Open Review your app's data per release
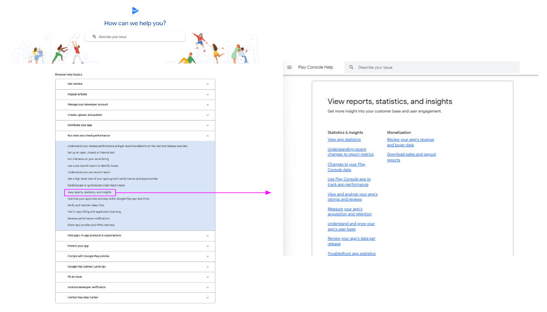 click(352, 241)
